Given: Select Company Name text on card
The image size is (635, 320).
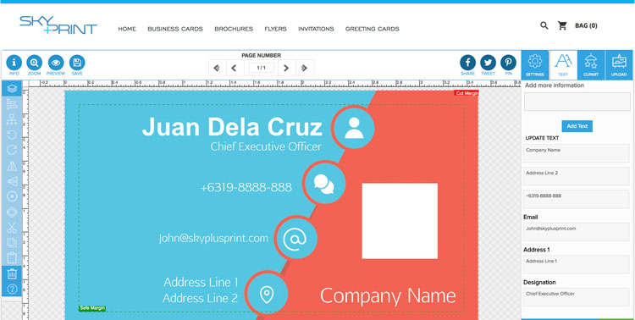Looking at the screenshot, I should click(388, 295).
